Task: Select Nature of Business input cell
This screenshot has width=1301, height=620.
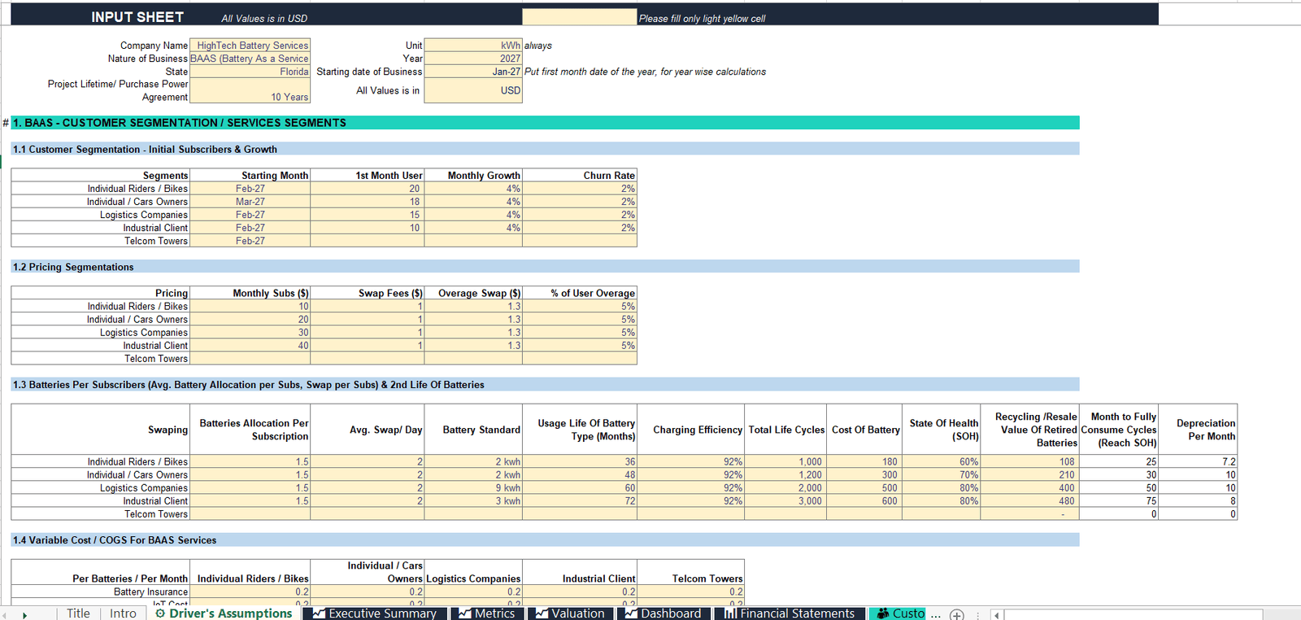Action: tap(250, 59)
